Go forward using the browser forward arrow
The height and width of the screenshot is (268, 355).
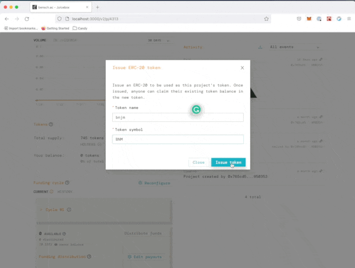[17, 19]
